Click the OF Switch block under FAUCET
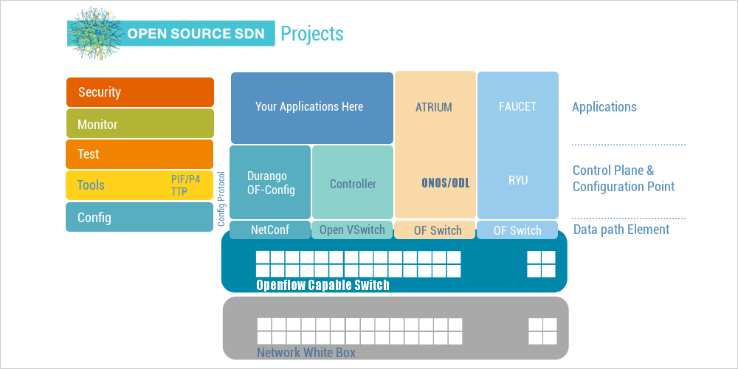 [x=517, y=230]
